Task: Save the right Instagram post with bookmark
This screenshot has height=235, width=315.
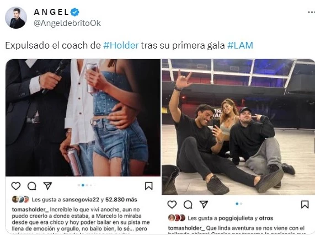Action: click(305, 205)
